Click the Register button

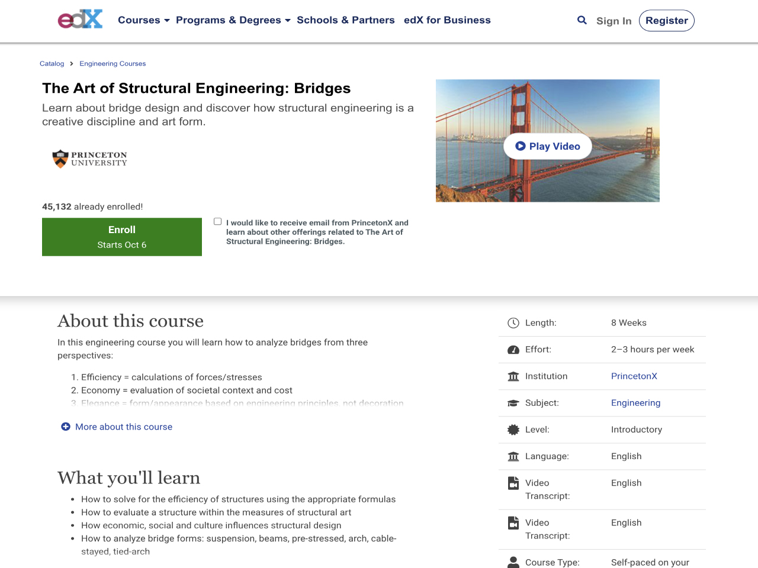[x=667, y=21]
